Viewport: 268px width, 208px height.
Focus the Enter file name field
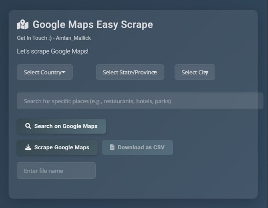pyautogui.click(x=56, y=171)
